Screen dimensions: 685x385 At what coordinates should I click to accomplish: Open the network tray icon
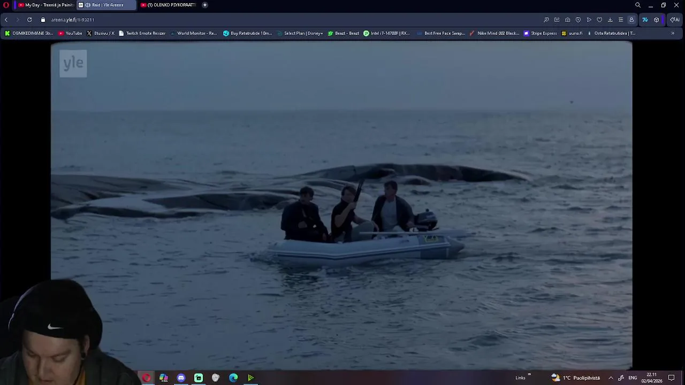(621, 378)
